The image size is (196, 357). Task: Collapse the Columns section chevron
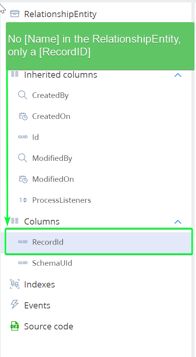pyautogui.click(x=178, y=222)
